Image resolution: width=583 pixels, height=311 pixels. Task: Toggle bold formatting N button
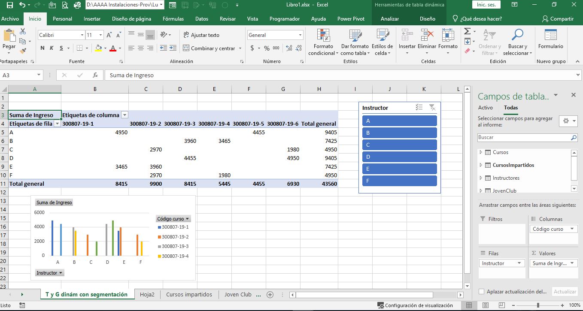click(43, 48)
